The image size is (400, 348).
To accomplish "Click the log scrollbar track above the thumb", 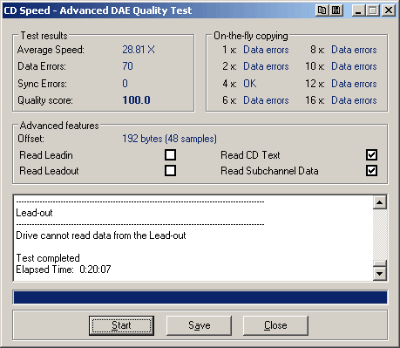I will 380,235.
